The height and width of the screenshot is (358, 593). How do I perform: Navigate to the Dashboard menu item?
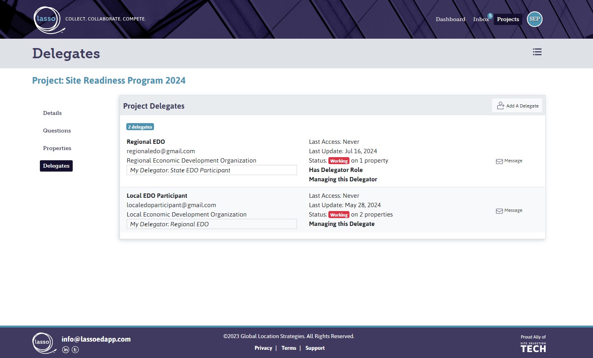[450, 19]
